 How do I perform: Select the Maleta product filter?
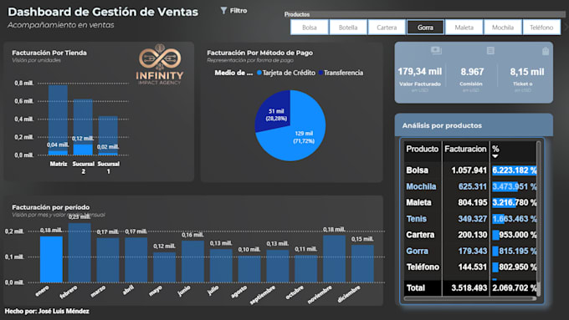464,28
